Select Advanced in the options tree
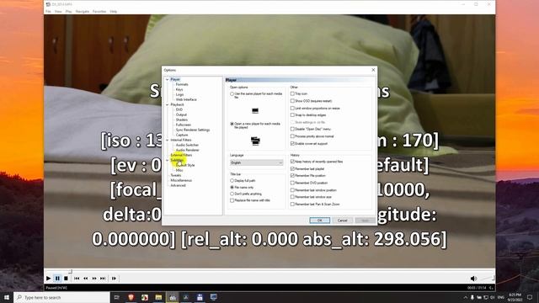This screenshot has width=539, height=303. tap(178, 185)
